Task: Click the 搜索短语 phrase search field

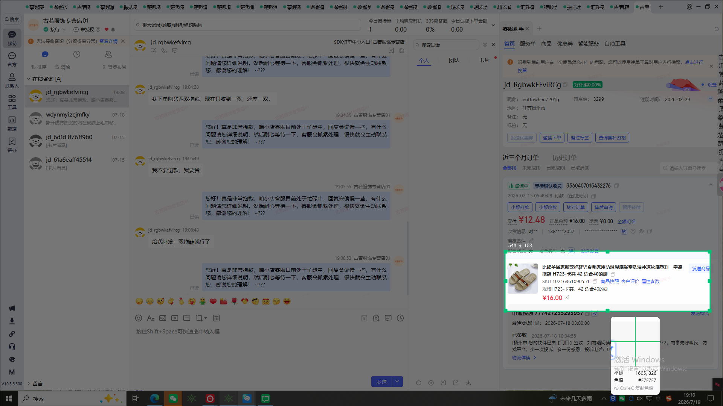Action: (x=446, y=45)
